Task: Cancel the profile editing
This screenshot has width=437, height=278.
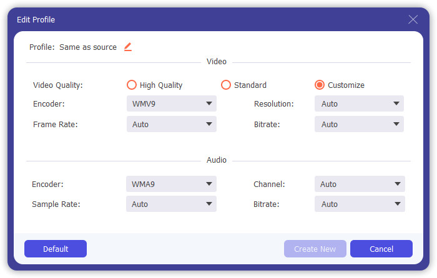Action: click(381, 249)
